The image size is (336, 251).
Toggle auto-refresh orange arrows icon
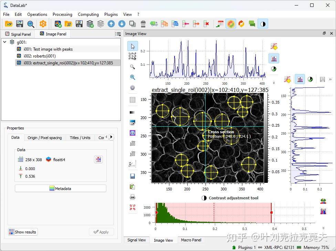point(231,24)
